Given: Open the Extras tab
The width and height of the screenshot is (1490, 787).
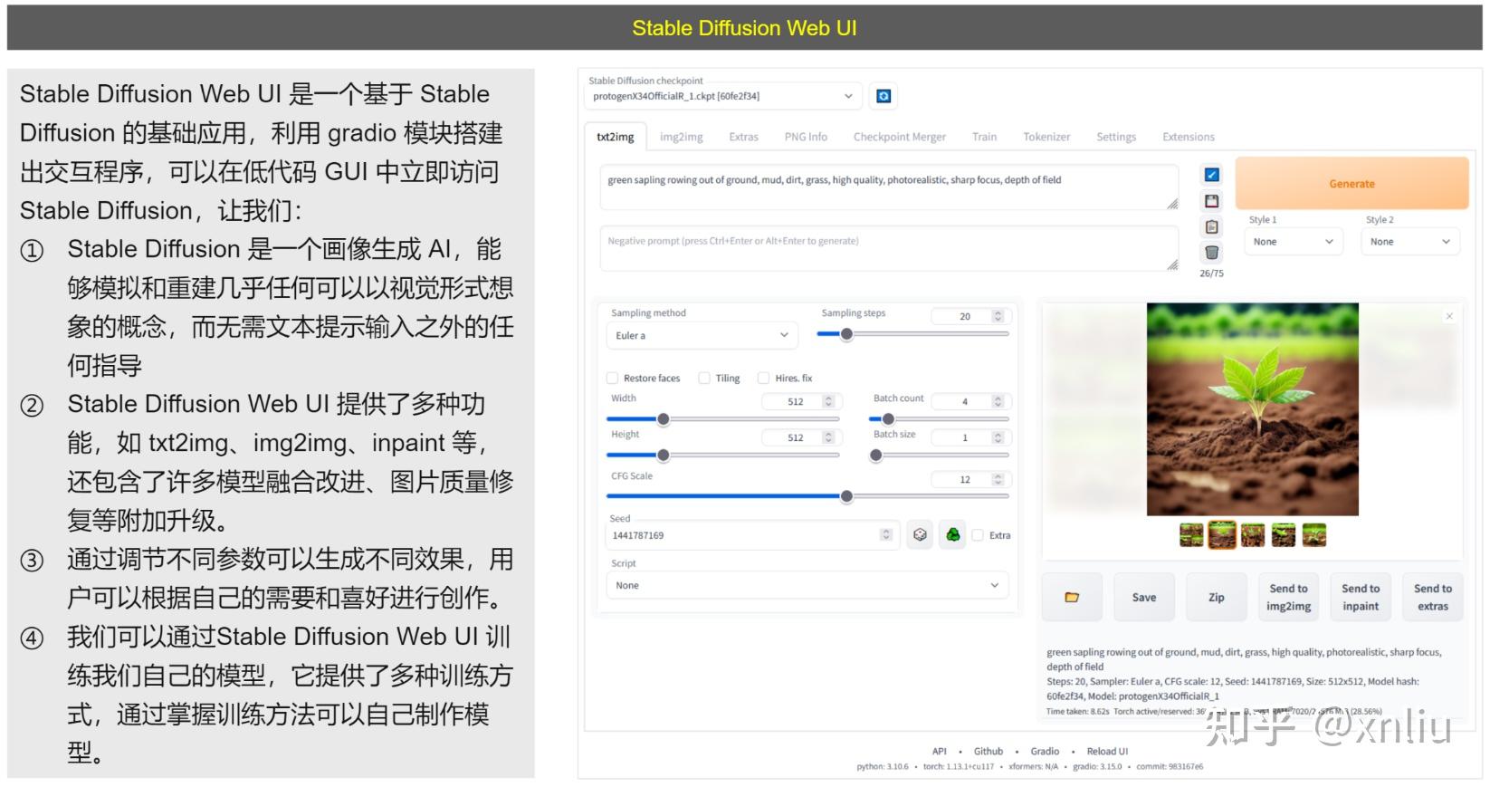Looking at the screenshot, I should coord(743,137).
